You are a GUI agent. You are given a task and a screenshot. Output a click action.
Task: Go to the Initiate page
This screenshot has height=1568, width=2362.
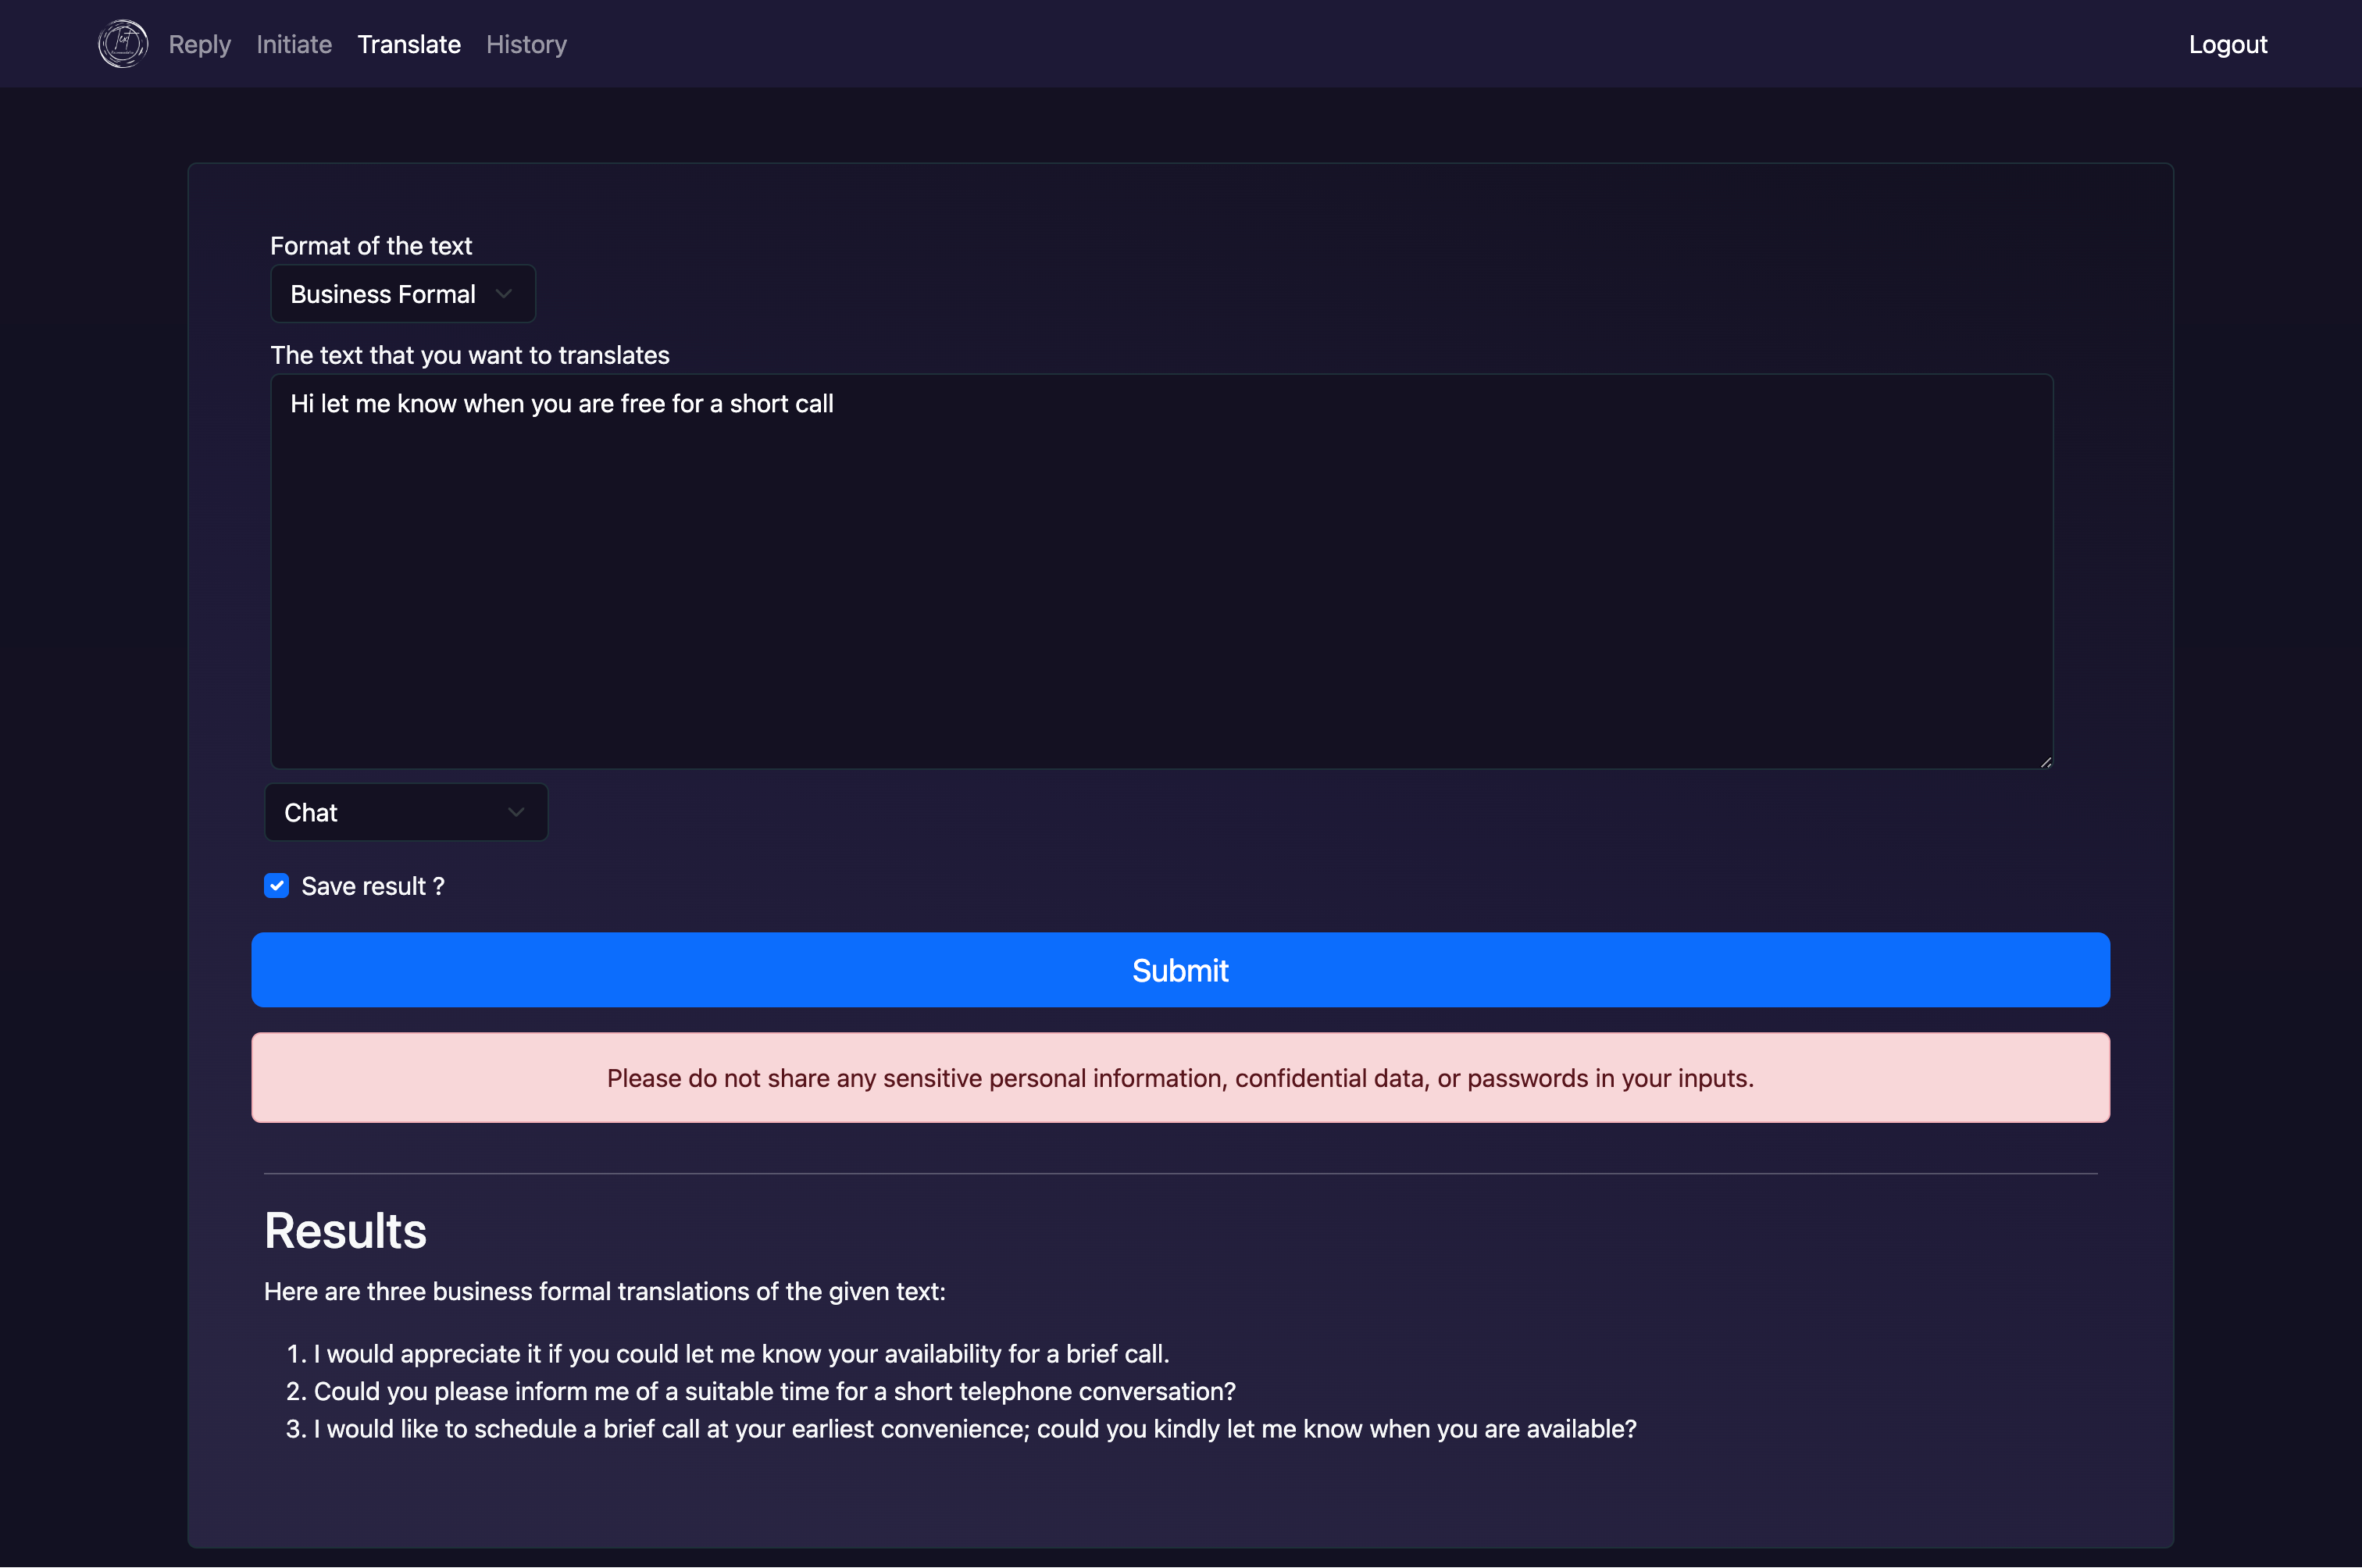tap(294, 44)
